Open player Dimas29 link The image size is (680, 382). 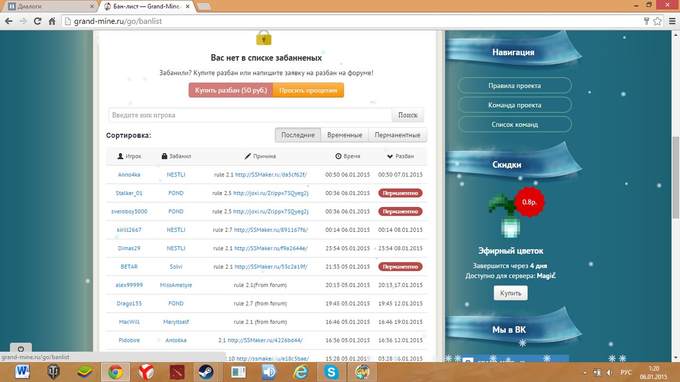(x=129, y=248)
